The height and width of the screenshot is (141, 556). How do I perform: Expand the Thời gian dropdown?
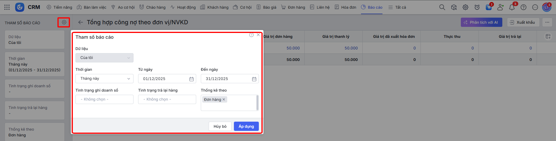(104, 79)
